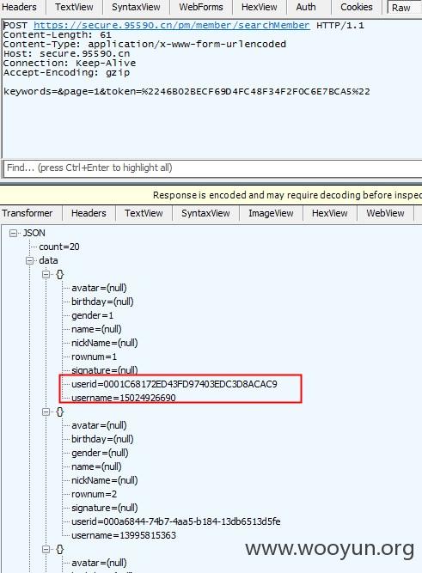
Task: Select the WebForms tab
Action: coord(201,7)
